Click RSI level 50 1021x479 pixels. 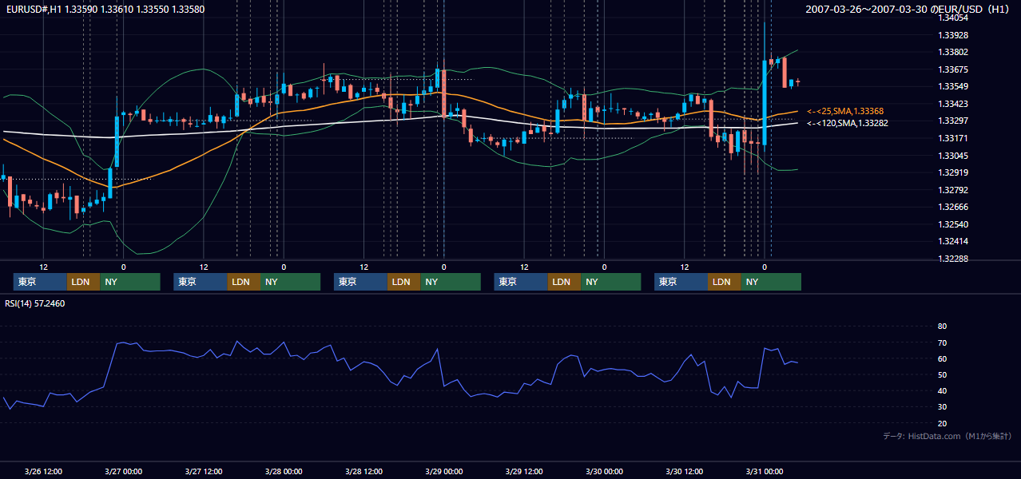[x=942, y=374]
